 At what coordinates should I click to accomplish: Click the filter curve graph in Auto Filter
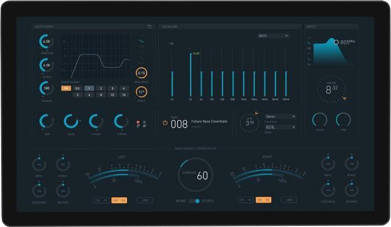click(95, 57)
